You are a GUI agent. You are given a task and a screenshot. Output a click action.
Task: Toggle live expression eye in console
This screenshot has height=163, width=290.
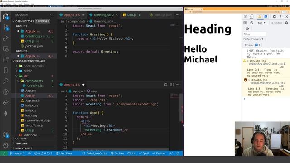coord(247,29)
